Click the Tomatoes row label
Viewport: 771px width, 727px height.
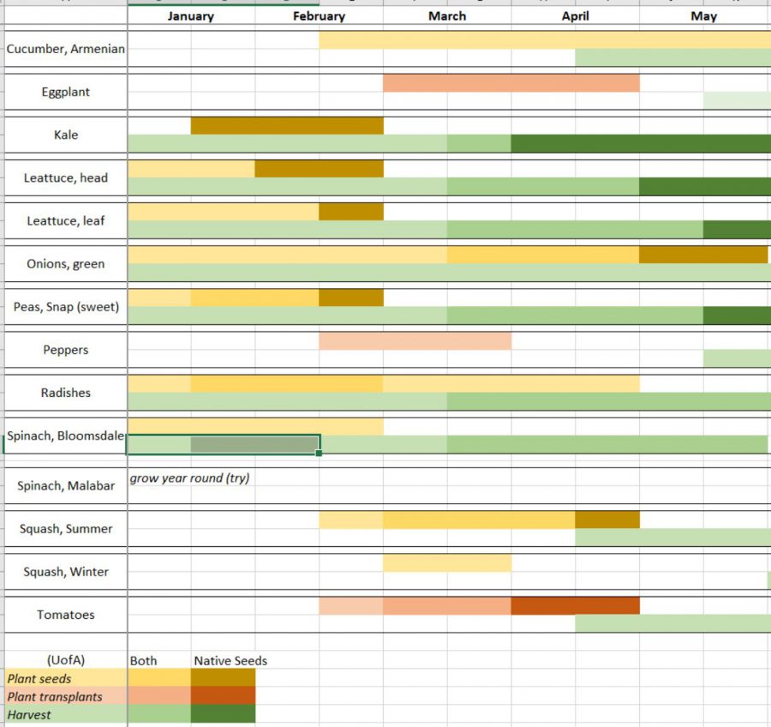pos(66,615)
